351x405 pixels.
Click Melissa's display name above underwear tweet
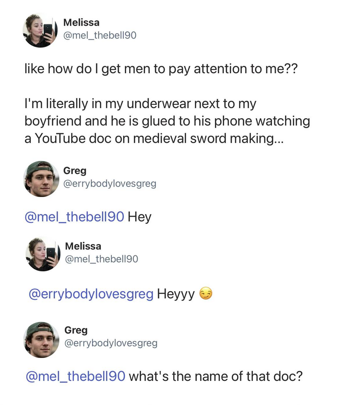[x=81, y=23]
